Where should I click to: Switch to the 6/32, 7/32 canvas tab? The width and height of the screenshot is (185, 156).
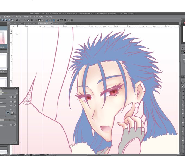point(30,24)
